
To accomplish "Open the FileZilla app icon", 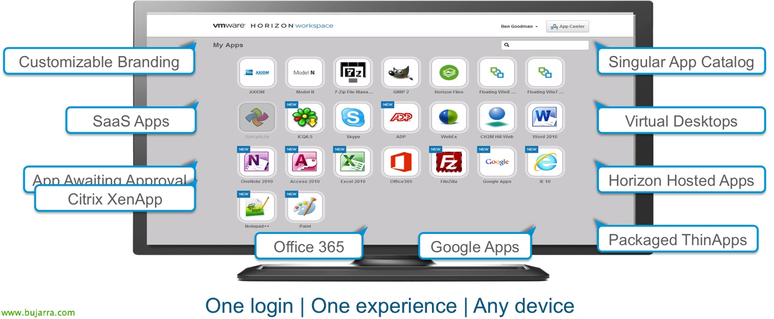I will coord(449,162).
